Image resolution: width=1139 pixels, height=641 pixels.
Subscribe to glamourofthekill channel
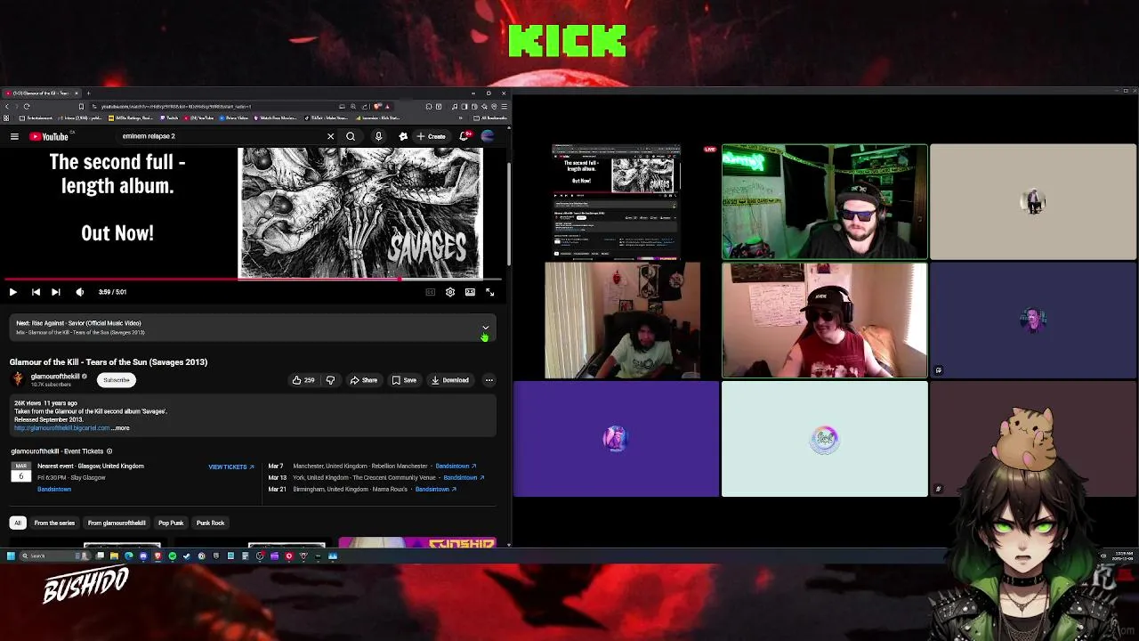[116, 380]
